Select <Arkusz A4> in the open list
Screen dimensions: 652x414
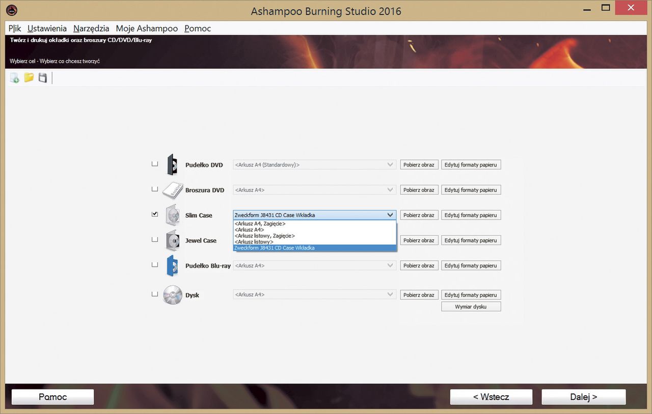tap(314, 230)
